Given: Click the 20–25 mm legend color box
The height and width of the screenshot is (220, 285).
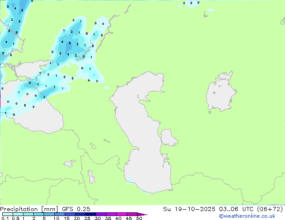Looking at the screenshot, I should coord(80,214).
